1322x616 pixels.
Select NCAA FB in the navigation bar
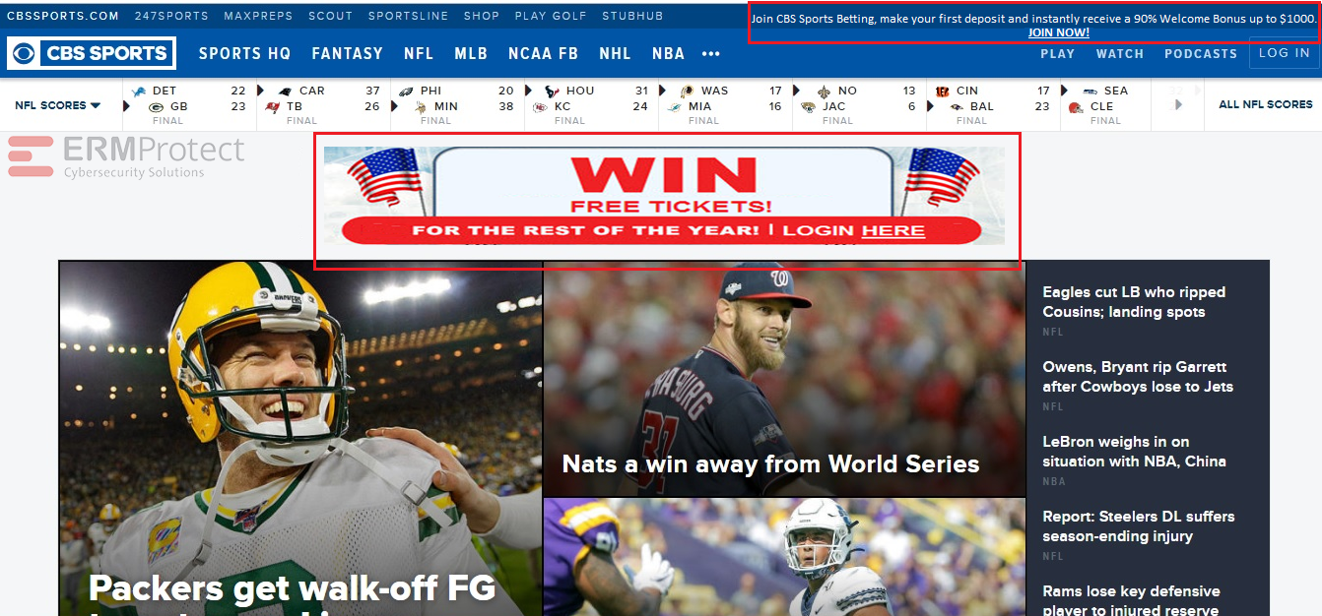tap(543, 54)
